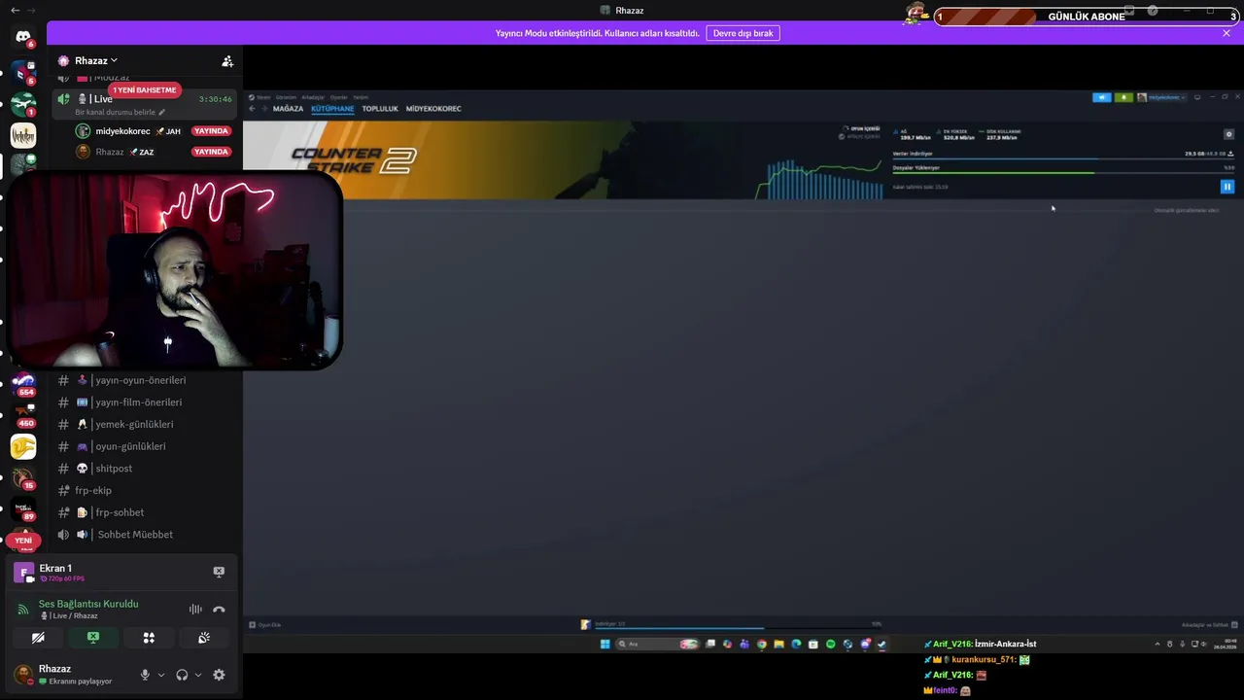Join Sohbet Müebbet voice channel
This screenshot has width=1244, height=700.
[145, 535]
